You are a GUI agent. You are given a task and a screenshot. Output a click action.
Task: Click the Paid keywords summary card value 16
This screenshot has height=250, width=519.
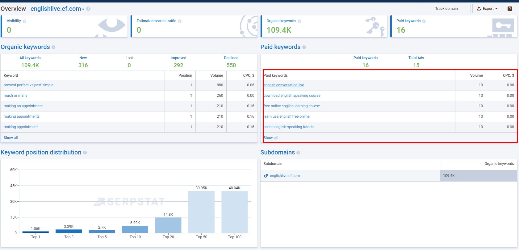point(401,30)
